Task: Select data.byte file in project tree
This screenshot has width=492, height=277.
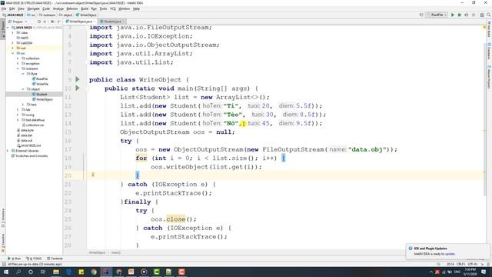Action: 25,130
